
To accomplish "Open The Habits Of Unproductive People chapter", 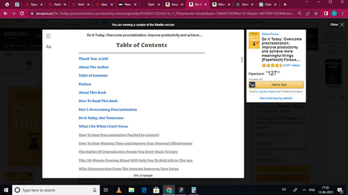I will 128,152.
